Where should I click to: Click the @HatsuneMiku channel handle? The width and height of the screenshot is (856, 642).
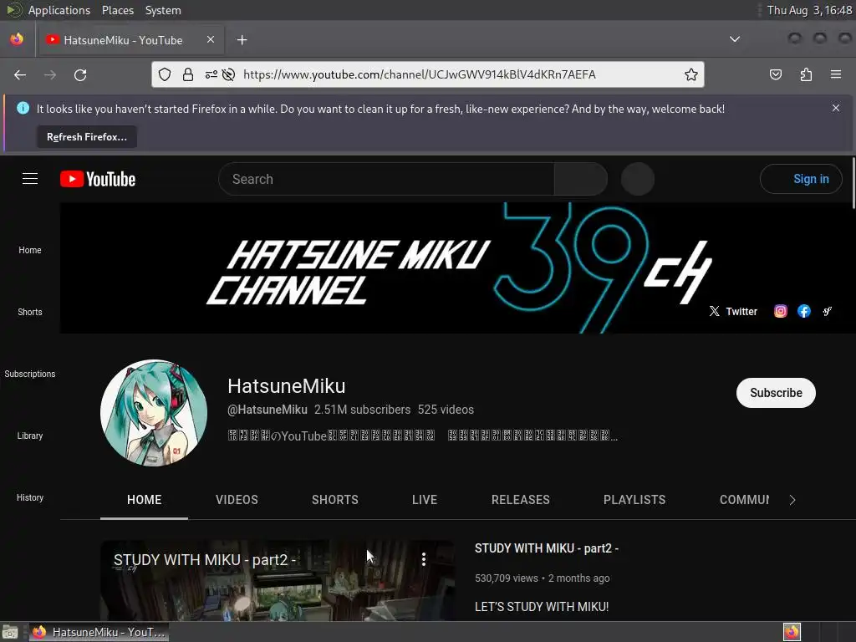click(267, 410)
